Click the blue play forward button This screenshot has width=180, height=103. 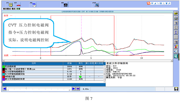(74, 89)
